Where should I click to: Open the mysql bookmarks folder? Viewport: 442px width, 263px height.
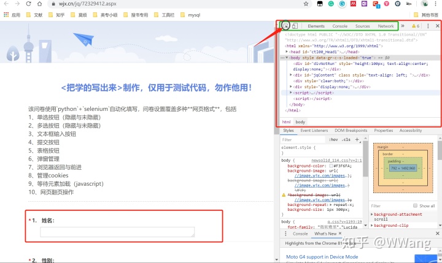190,15
